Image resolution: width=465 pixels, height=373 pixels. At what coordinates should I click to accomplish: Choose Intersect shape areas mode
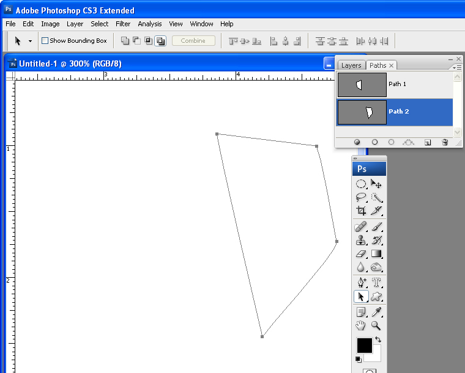pyautogui.click(x=148, y=41)
